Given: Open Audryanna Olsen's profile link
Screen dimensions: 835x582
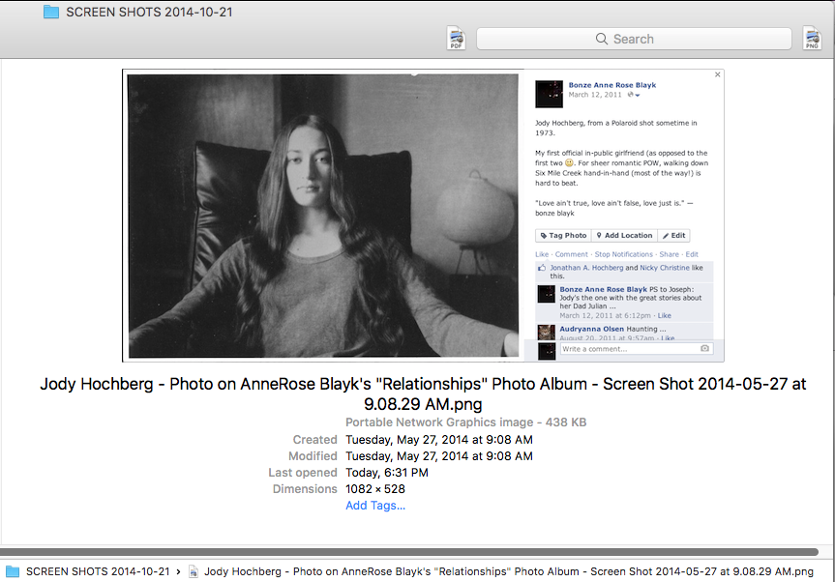Looking at the screenshot, I should [x=591, y=329].
